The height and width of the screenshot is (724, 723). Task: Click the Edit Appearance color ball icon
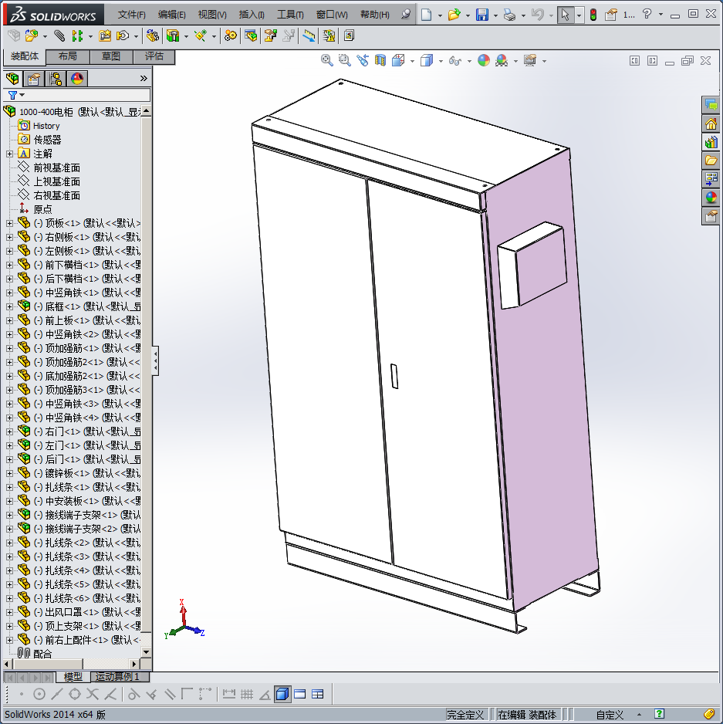[x=484, y=60]
